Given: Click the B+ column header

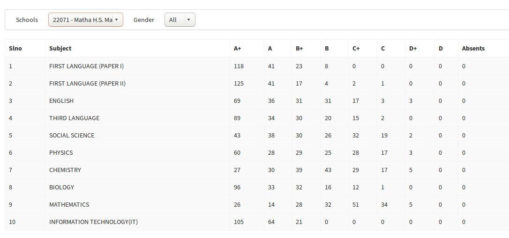Looking at the screenshot, I should [299, 48].
